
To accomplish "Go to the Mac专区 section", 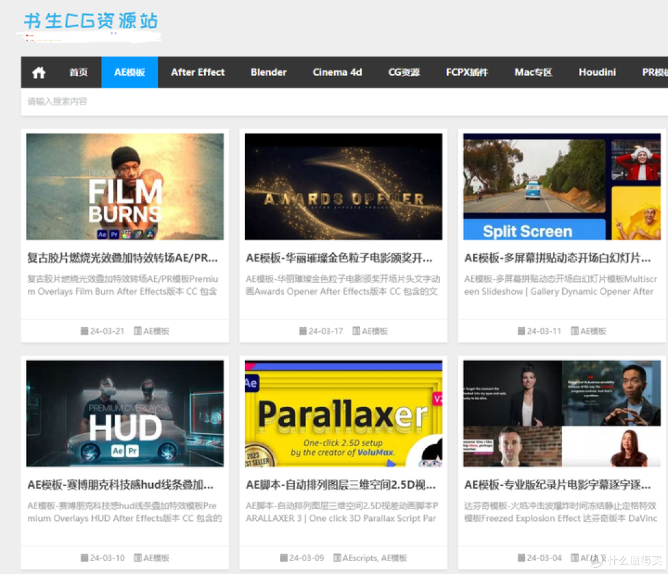I will pyautogui.click(x=533, y=72).
